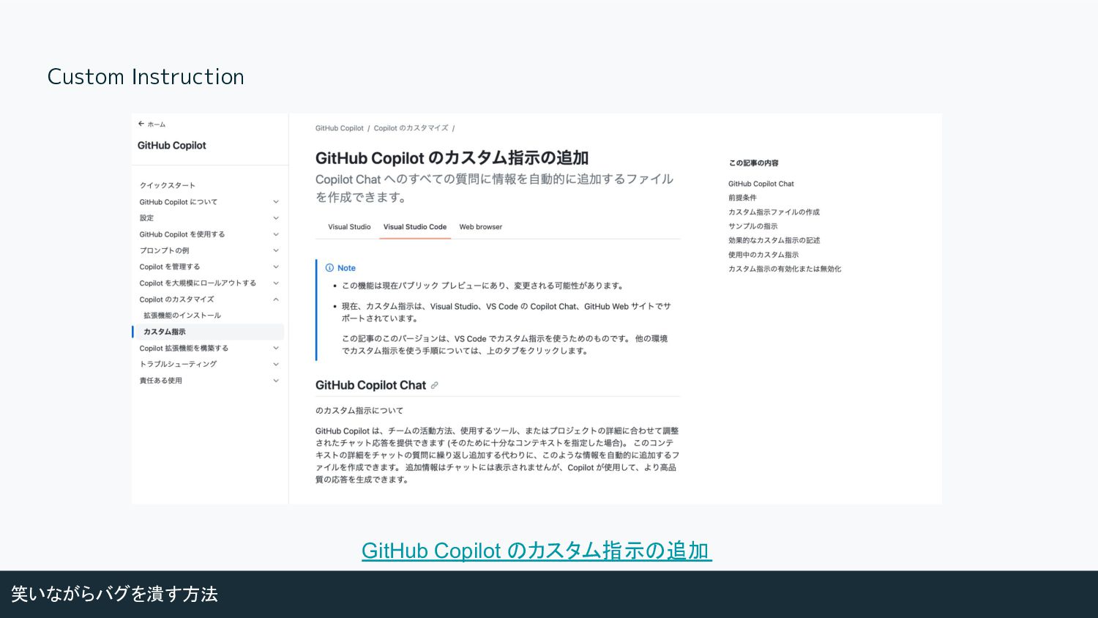1098x618 pixels.
Task: Expand the トラブルシューティング section
Action: pos(276,364)
